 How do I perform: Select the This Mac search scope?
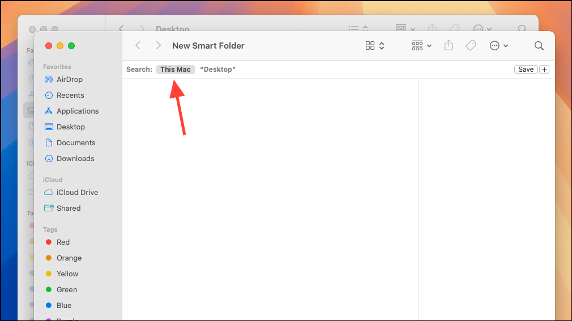pyautogui.click(x=176, y=69)
